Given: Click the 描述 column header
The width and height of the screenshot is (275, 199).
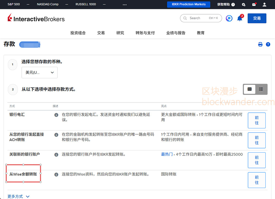Looking at the screenshot, I should [56, 106].
